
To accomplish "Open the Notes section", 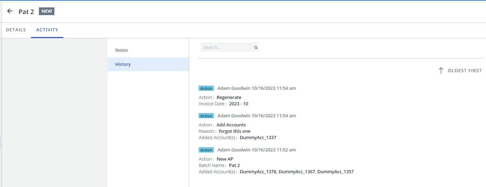I will point(122,50).
